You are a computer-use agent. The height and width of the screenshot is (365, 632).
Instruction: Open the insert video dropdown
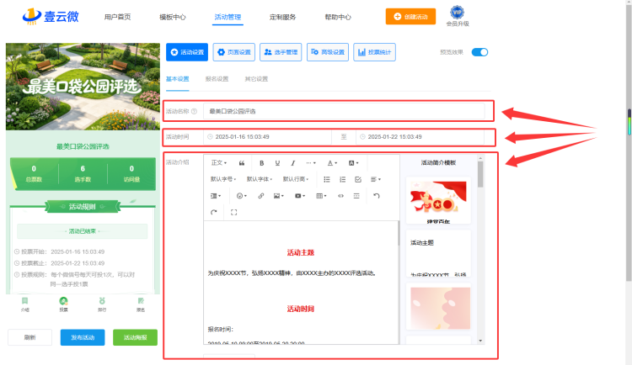tap(300, 196)
